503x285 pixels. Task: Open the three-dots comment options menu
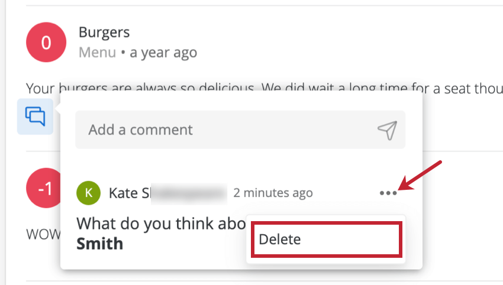click(x=388, y=193)
